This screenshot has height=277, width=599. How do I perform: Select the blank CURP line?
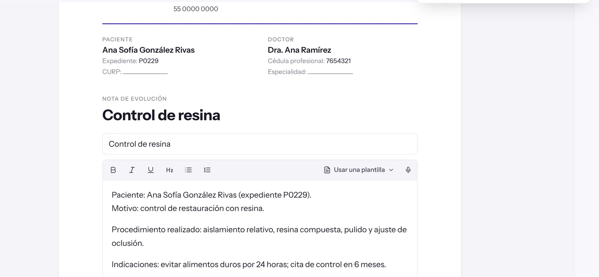point(145,72)
